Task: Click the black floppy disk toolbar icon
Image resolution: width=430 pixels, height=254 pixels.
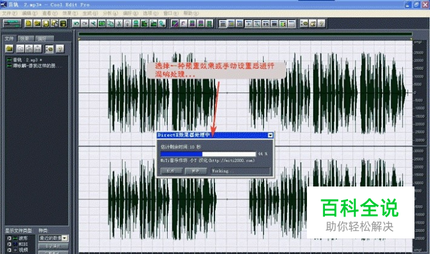Action: pyautogui.click(x=63, y=24)
